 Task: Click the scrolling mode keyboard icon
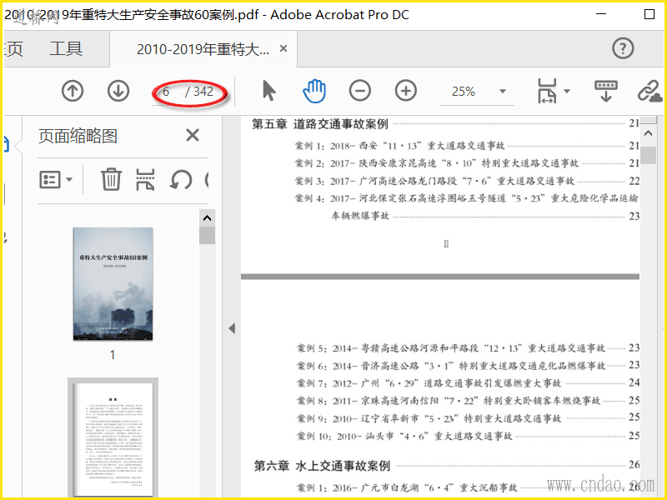pos(606,91)
